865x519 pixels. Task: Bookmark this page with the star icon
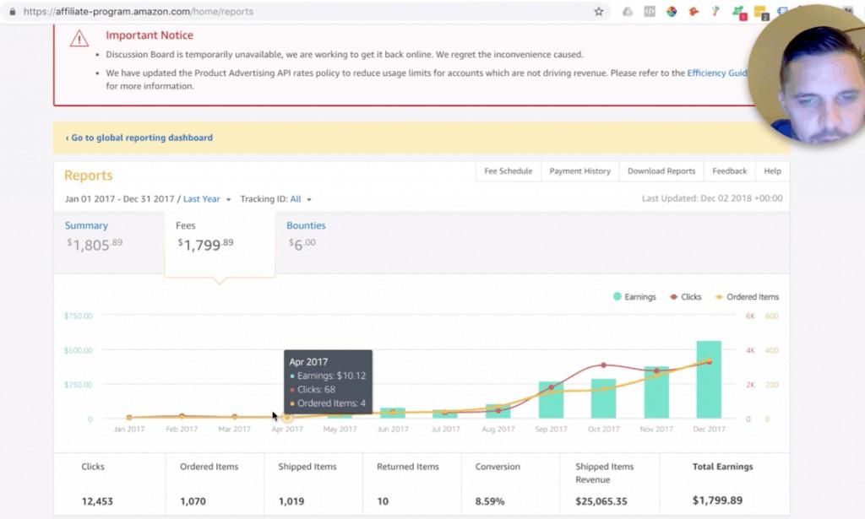[599, 12]
